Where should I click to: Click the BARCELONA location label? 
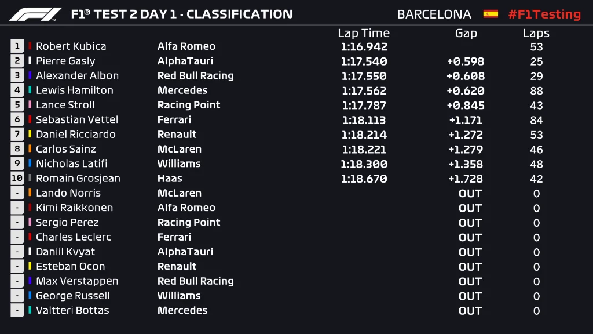click(434, 14)
